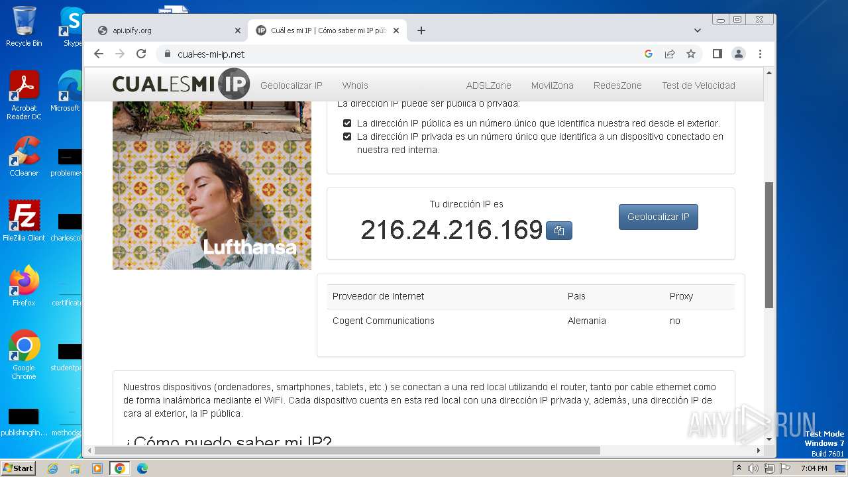Image resolution: width=848 pixels, height=477 pixels.
Task: Open the ADSLZone link
Action: pyautogui.click(x=489, y=85)
